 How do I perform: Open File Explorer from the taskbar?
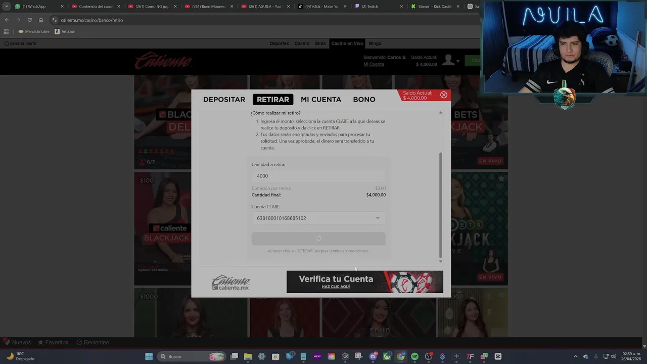click(248, 356)
